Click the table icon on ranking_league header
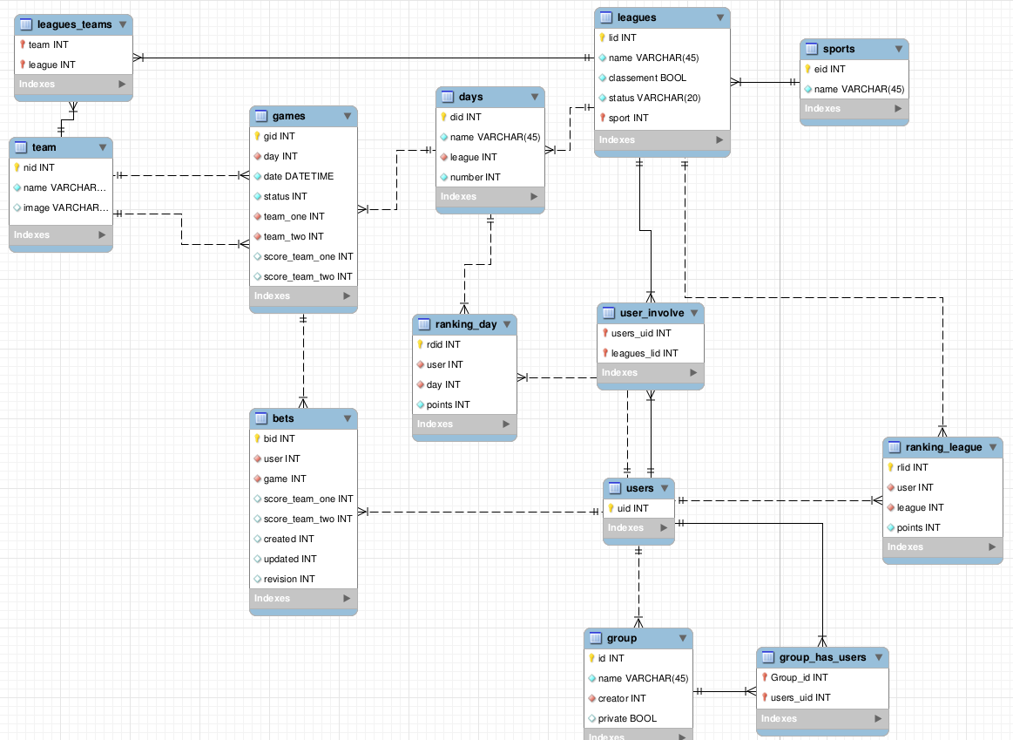1013x740 pixels. (x=895, y=447)
